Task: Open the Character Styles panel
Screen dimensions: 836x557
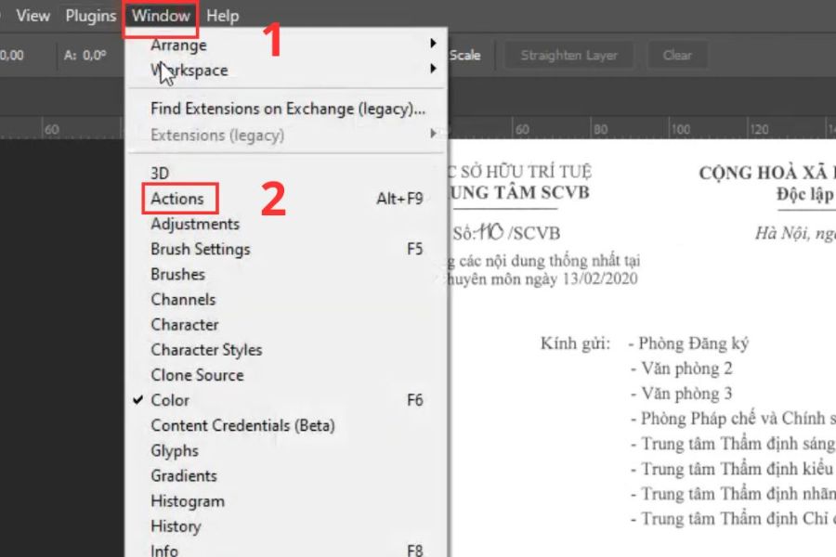Action: [206, 350]
